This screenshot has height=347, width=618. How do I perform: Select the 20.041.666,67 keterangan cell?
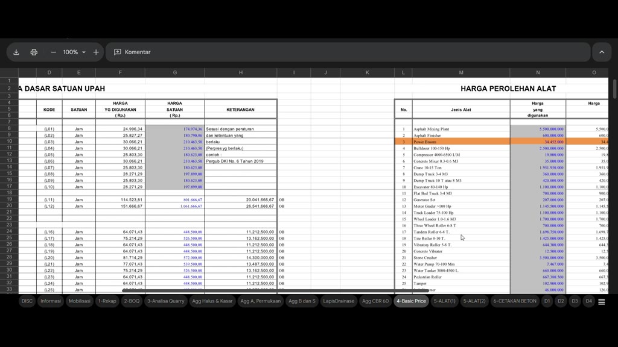tap(240, 200)
